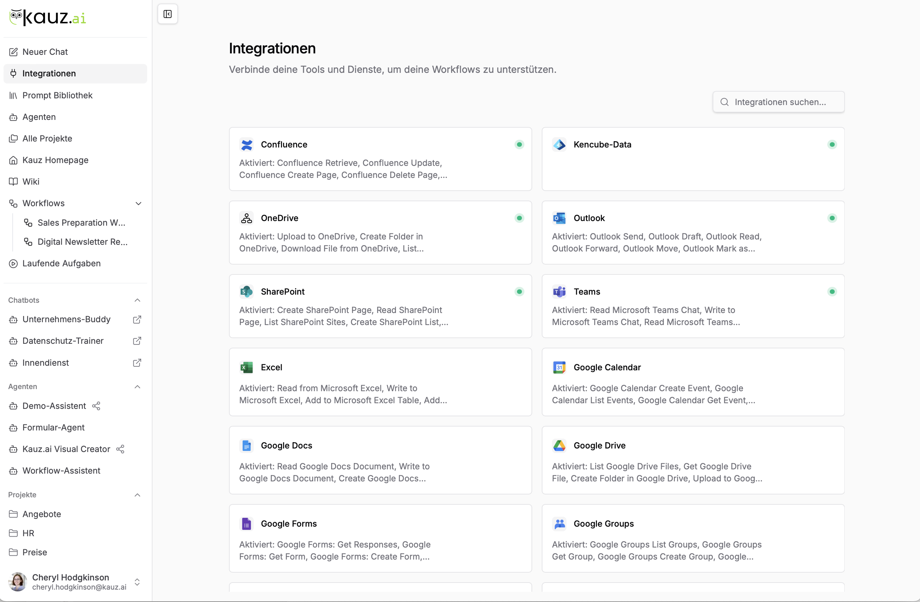Click the Kencube-Data active status dot
Viewport: 920px width, 602px height.
click(x=832, y=145)
